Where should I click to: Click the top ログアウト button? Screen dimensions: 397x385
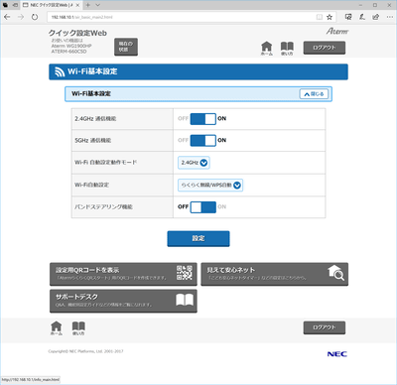[325, 48]
